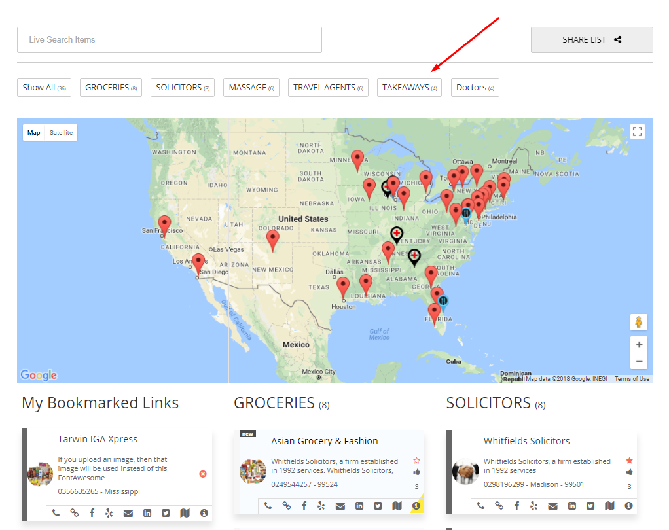Filter listings by Doctors category
The image size is (669, 530).
click(x=475, y=88)
